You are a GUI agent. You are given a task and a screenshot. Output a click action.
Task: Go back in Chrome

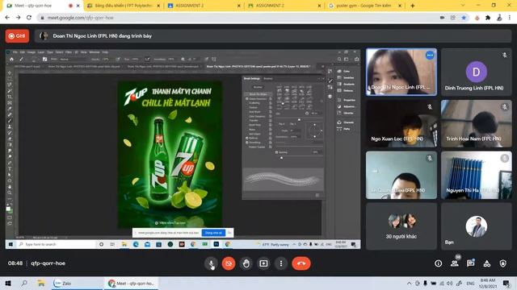(x=7, y=18)
